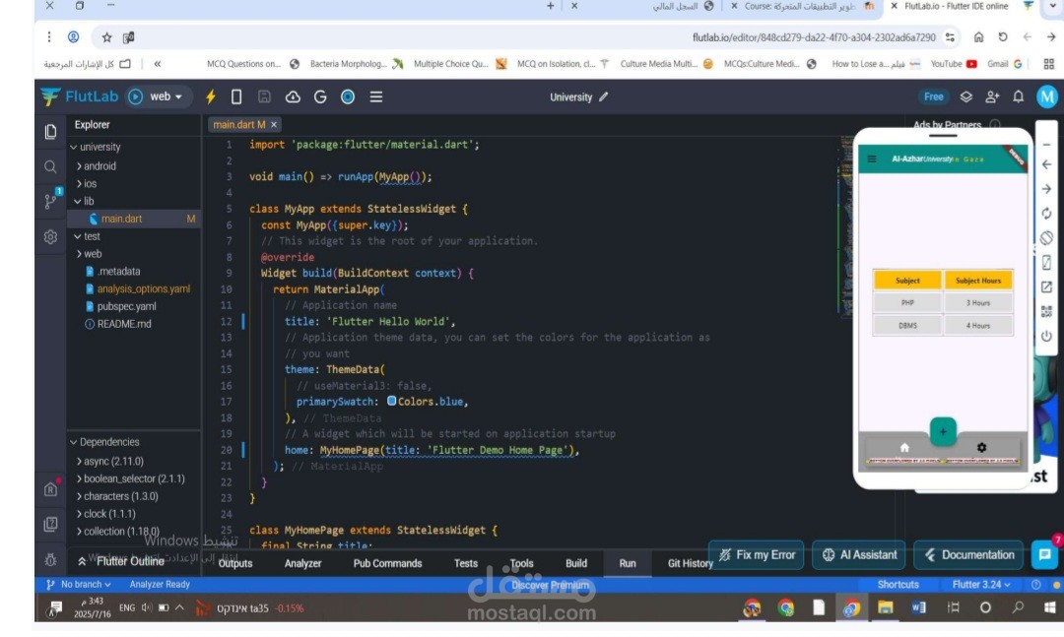This screenshot has height=637, width=1064.
Task: Click the Free plan badge
Action: click(x=933, y=97)
